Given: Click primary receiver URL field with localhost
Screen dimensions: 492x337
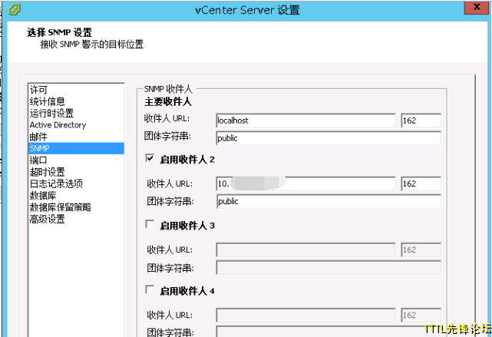Looking at the screenshot, I should (305, 121).
